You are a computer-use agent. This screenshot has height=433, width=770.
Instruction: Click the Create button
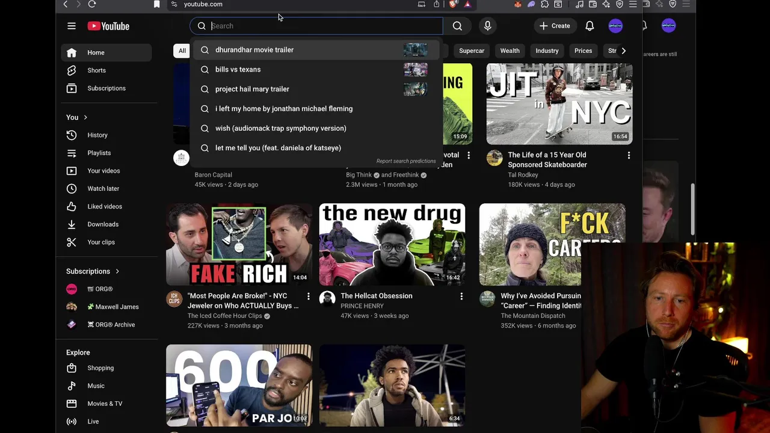[555, 26]
